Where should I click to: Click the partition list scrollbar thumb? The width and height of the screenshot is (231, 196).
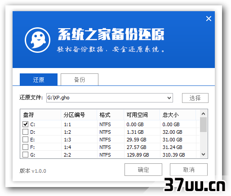tap(203, 125)
